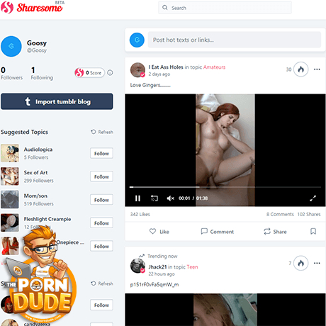Like the Love Gingers post
Viewport: 326px width, 326px height.
pyautogui.click(x=159, y=232)
